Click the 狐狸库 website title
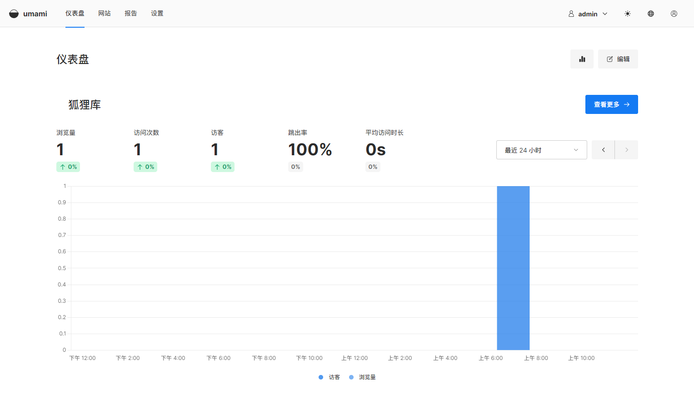The height and width of the screenshot is (404, 694). 85,105
